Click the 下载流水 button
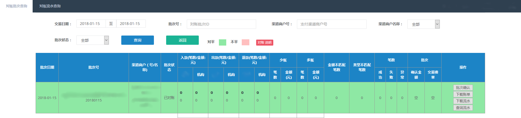Screen dimensions: 521x118 coord(463,101)
